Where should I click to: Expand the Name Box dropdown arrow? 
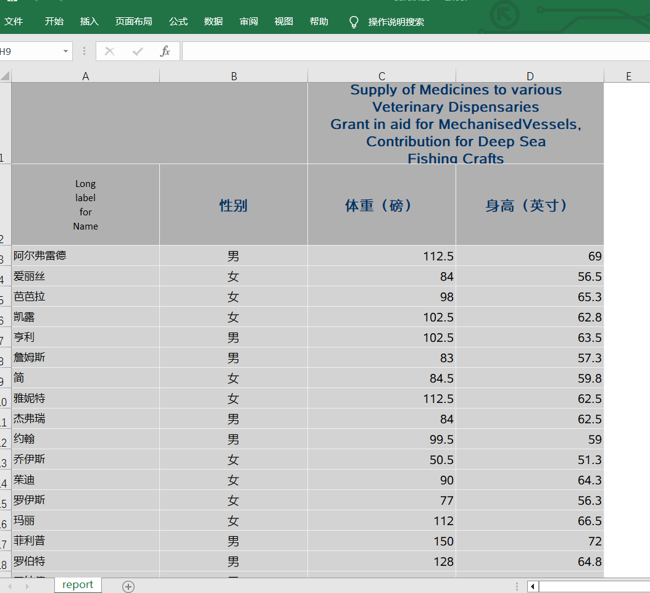pyautogui.click(x=65, y=52)
